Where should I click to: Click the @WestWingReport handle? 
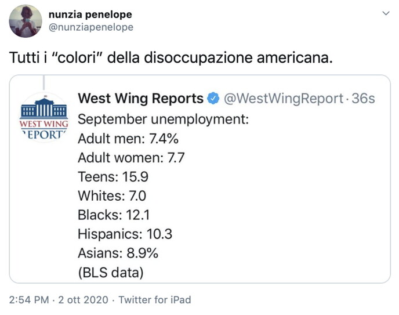coord(283,99)
